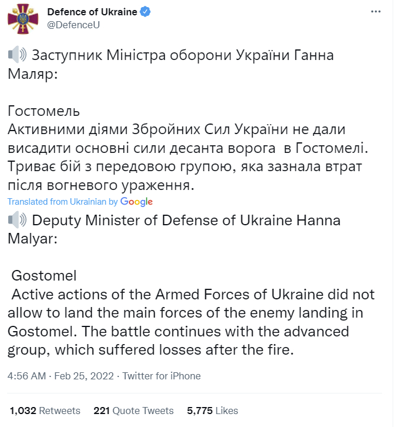Show the 5,775 Likes list
The image size is (395, 427).
click(x=213, y=411)
